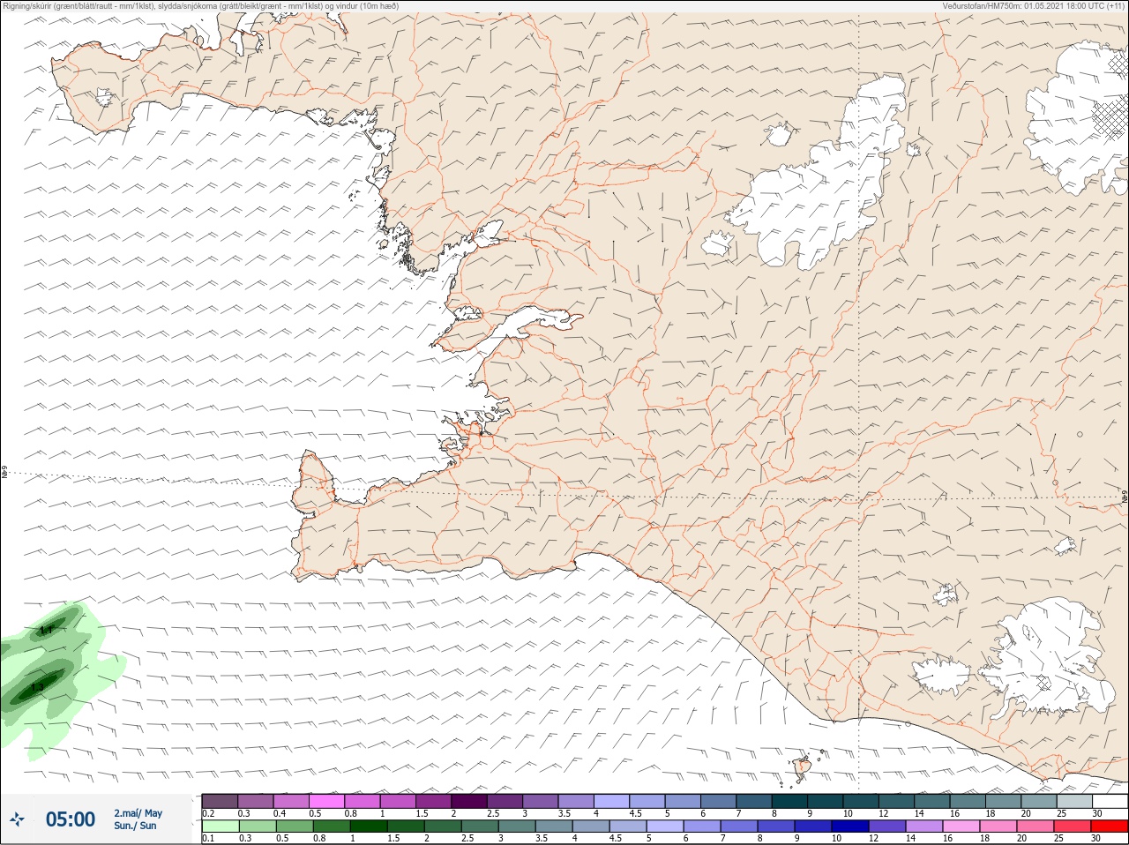Select the 25 swatch in the lower legend row
The height and width of the screenshot is (845, 1129).
[x=1074, y=826]
